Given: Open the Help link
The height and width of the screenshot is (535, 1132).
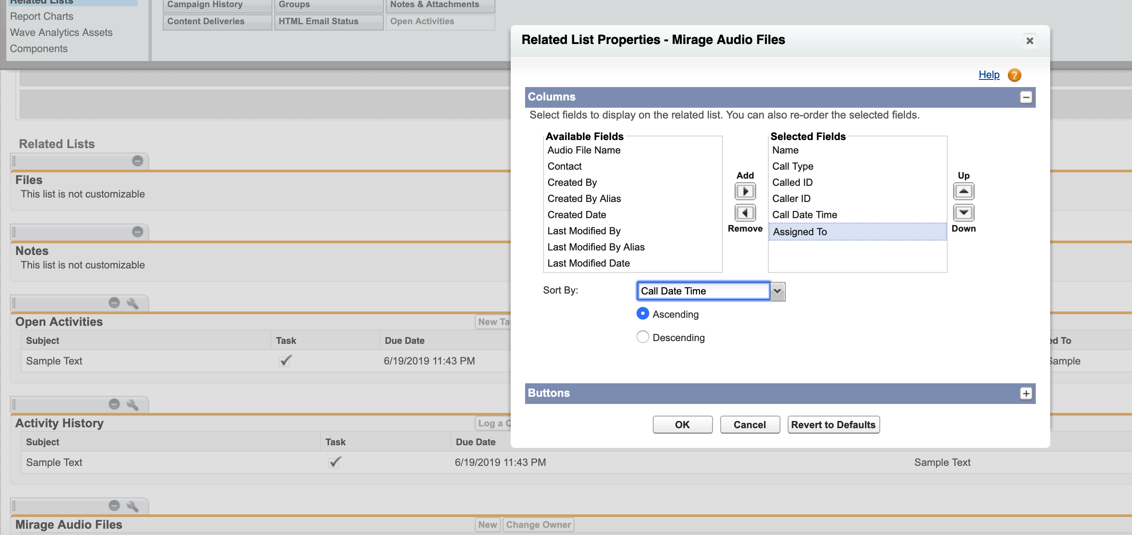Looking at the screenshot, I should tap(989, 75).
